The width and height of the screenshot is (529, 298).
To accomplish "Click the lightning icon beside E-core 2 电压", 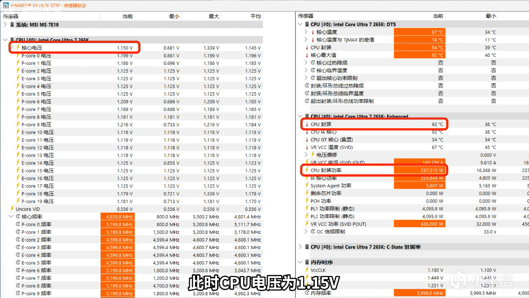I will coord(18,70).
